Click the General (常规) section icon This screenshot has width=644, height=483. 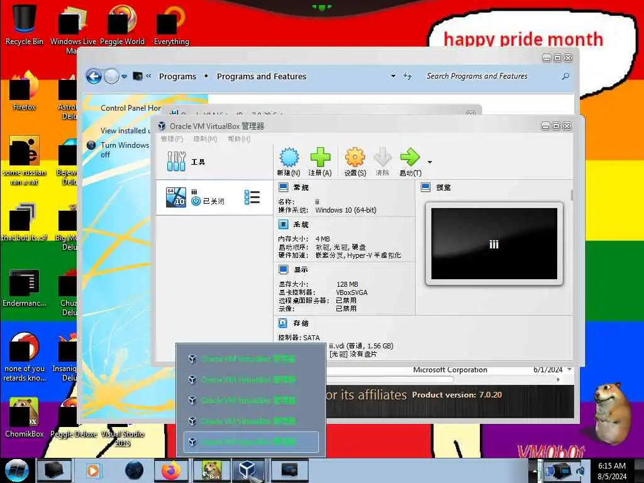pos(283,187)
